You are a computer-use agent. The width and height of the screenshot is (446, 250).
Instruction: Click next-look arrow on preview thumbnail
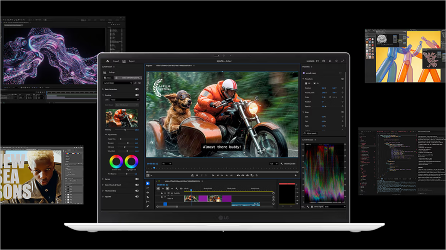[x=136, y=118]
